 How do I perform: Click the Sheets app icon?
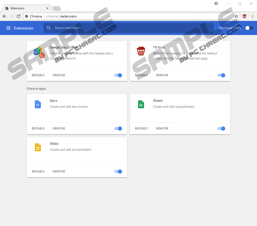point(141,104)
